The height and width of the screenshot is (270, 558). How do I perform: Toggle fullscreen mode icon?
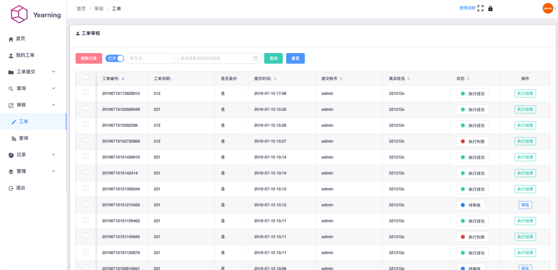[481, 8]
